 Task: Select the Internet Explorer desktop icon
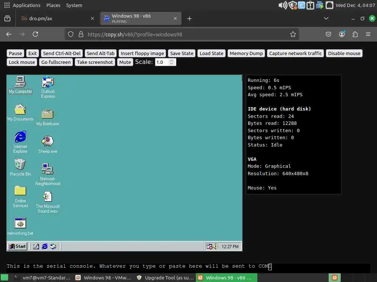[20, 142]
